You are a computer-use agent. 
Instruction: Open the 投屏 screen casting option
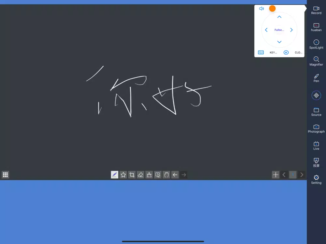click(316, 162)
